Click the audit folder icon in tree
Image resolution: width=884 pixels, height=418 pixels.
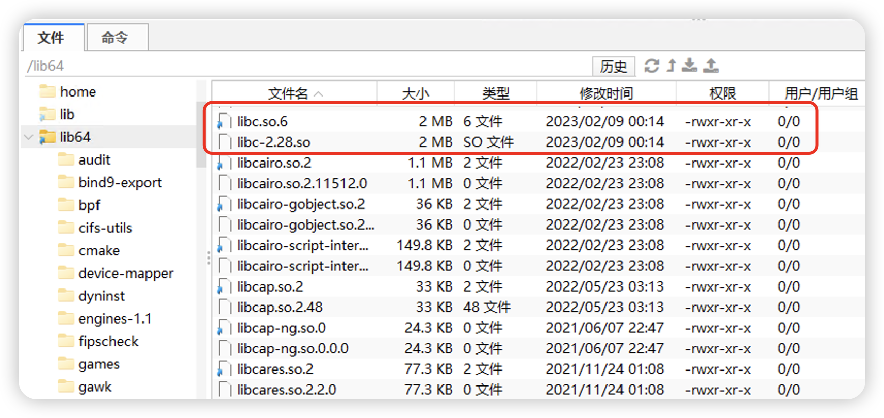pos(66,160)
